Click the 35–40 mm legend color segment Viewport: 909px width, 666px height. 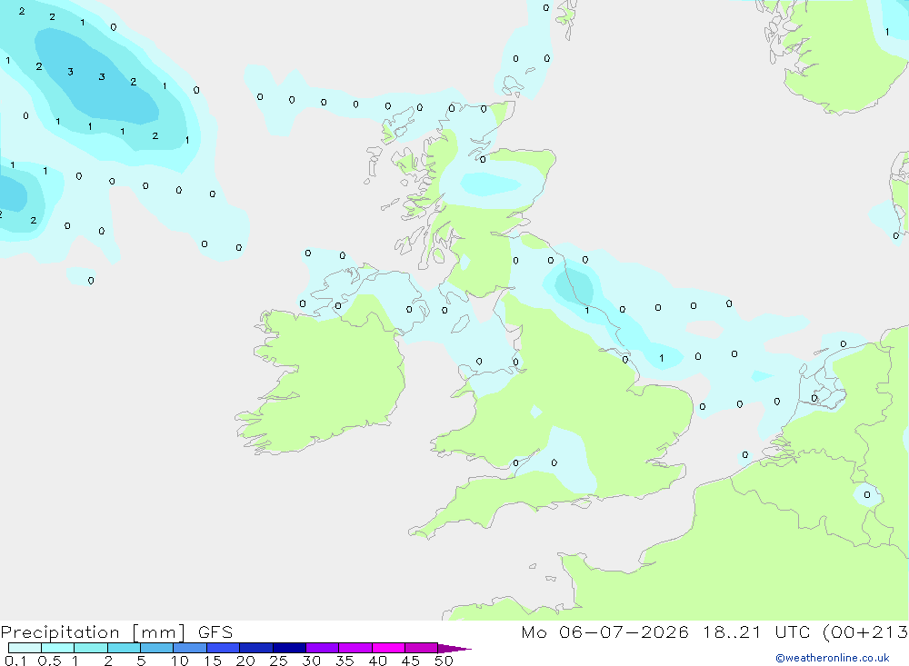(355, 648)
